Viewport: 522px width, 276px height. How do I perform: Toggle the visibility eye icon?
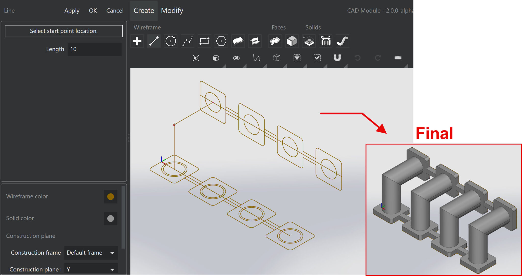point(236,58)
